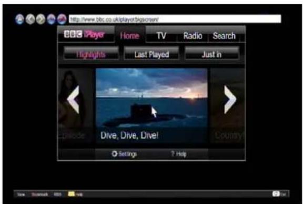Viewport: 303px width, 204px height.
Task: Switch to the Radio tab
Action: click(193, 36)
